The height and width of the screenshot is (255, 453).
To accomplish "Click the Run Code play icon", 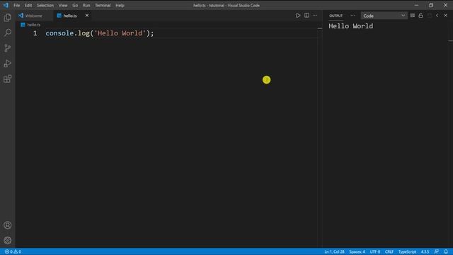I will coord(298,16).
